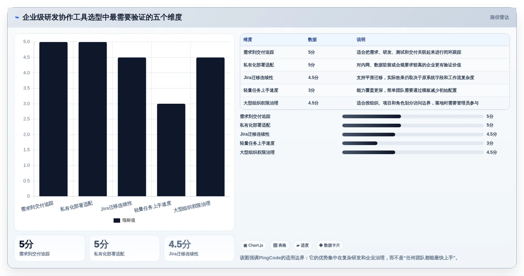524x276 pixels.
Task: Click the 进度 tag chip
Action: [303, 246]
